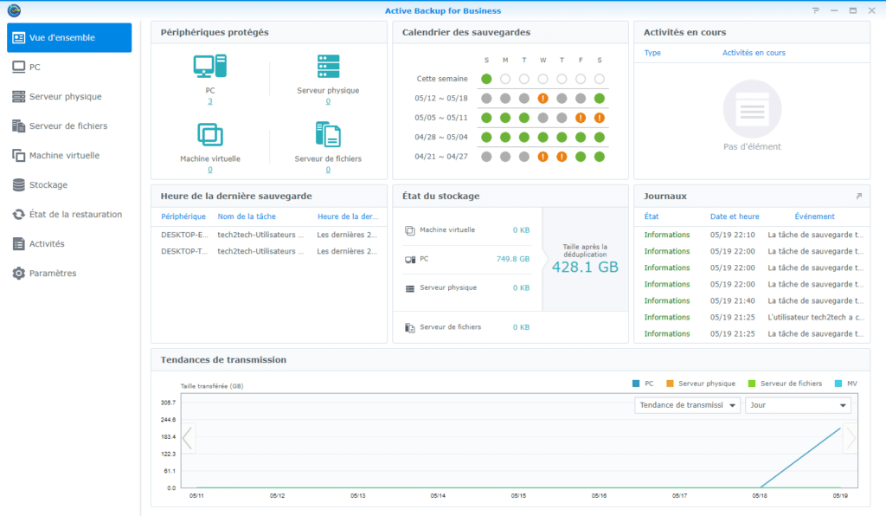This screenshot has height=516, width=886.
Task: Click the Serveur physique icon in protected devices
Action: pos(328,67)
